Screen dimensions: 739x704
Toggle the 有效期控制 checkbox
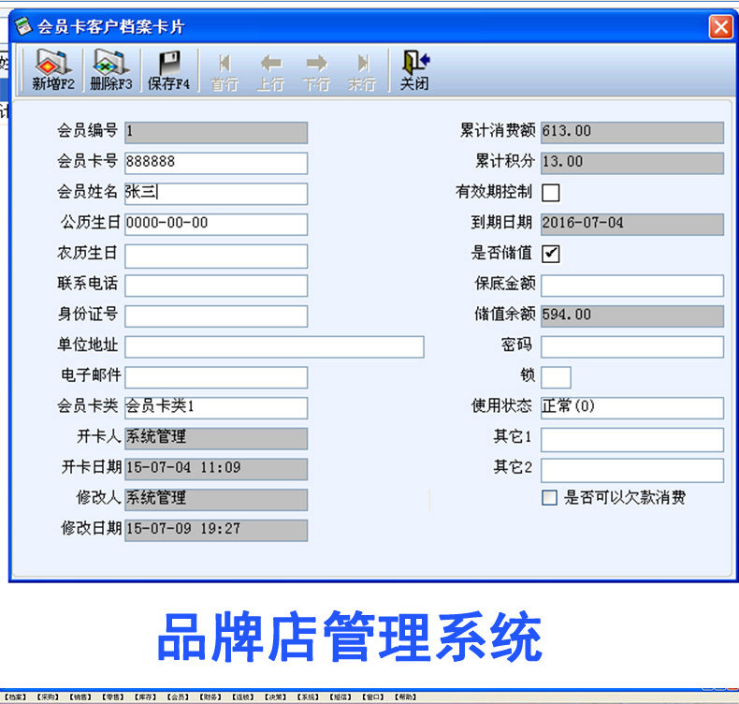click(550, 193)
